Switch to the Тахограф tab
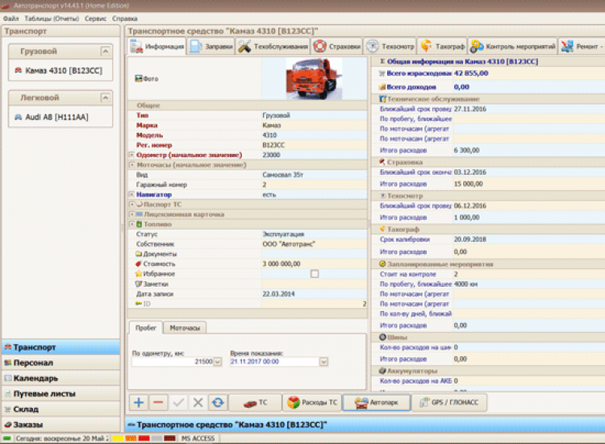Screen dimensions: 605x444 443,47
